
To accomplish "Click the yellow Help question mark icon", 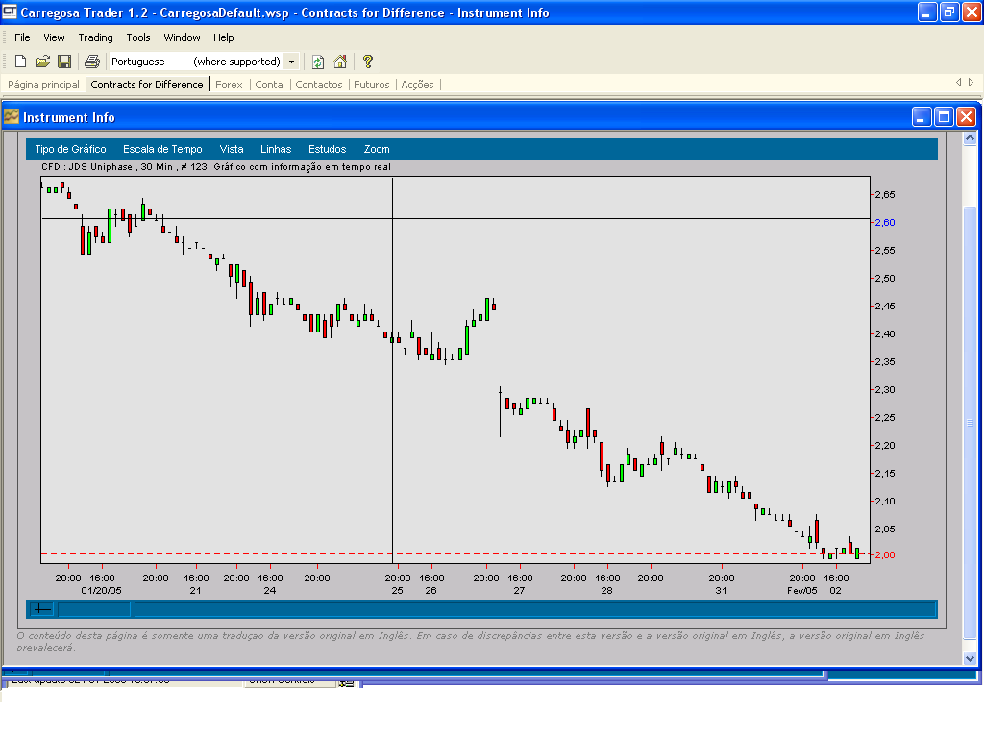I will click(367, 61).
